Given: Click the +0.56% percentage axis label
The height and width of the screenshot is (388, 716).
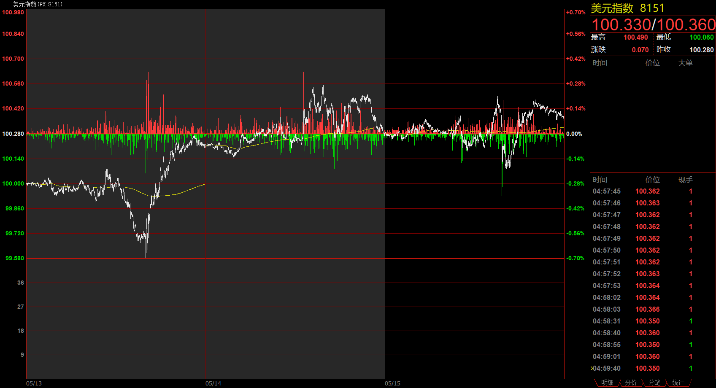Looking at the screenshot, I should pos(576,34).
